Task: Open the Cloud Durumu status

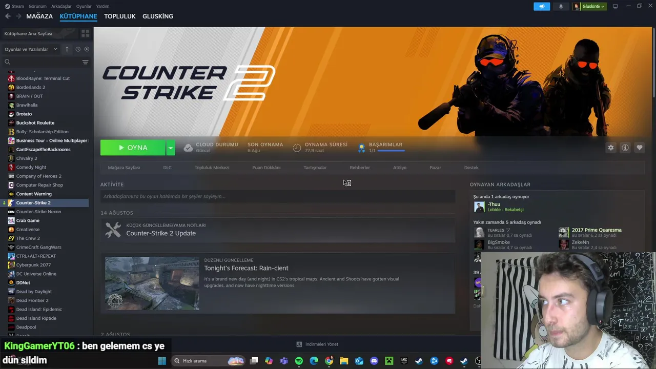Action: pyautogui.click(x=211, y=148)
